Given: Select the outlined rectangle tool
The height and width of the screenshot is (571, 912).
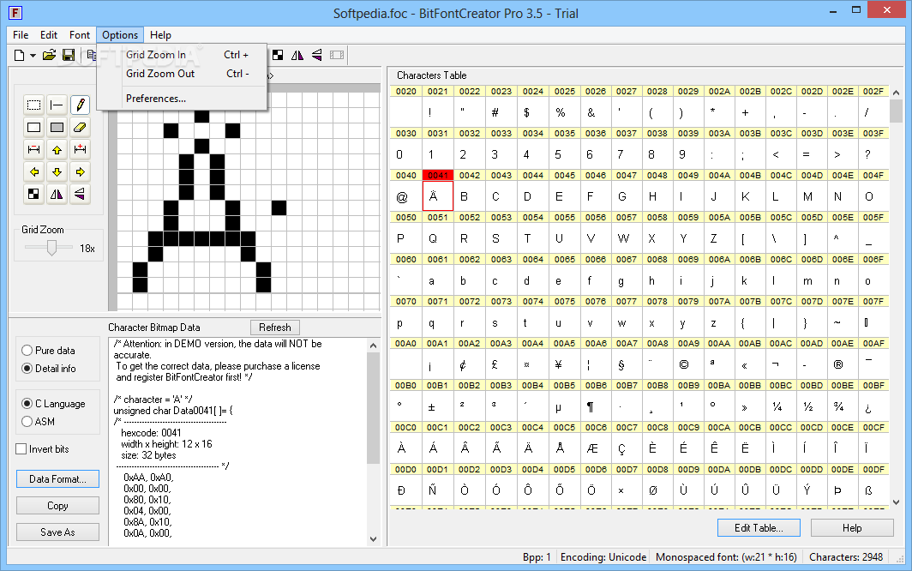Looking at the screenshot, I should tap(33, 127).
